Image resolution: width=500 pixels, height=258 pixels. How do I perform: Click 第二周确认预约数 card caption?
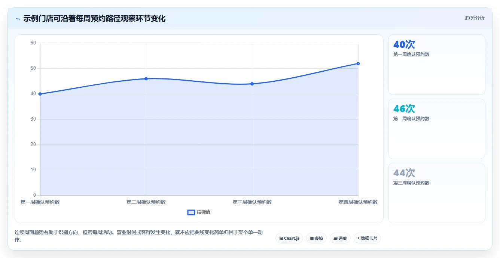(x=411, y=119)
